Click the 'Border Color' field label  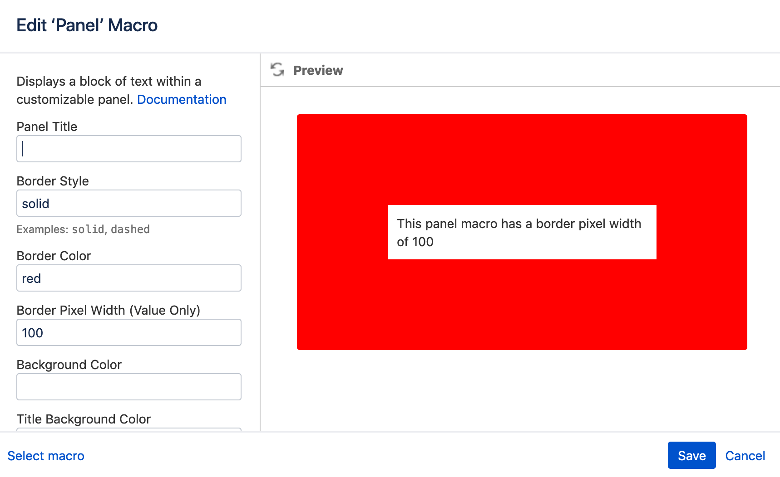pos(54,256)
